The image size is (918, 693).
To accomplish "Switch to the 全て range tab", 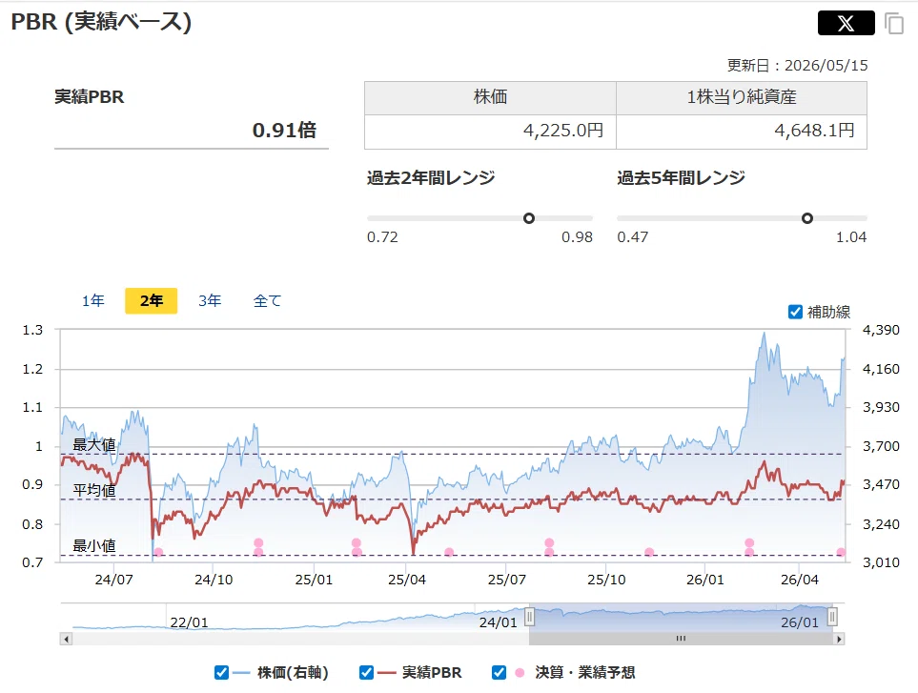I will click(268, 301).
